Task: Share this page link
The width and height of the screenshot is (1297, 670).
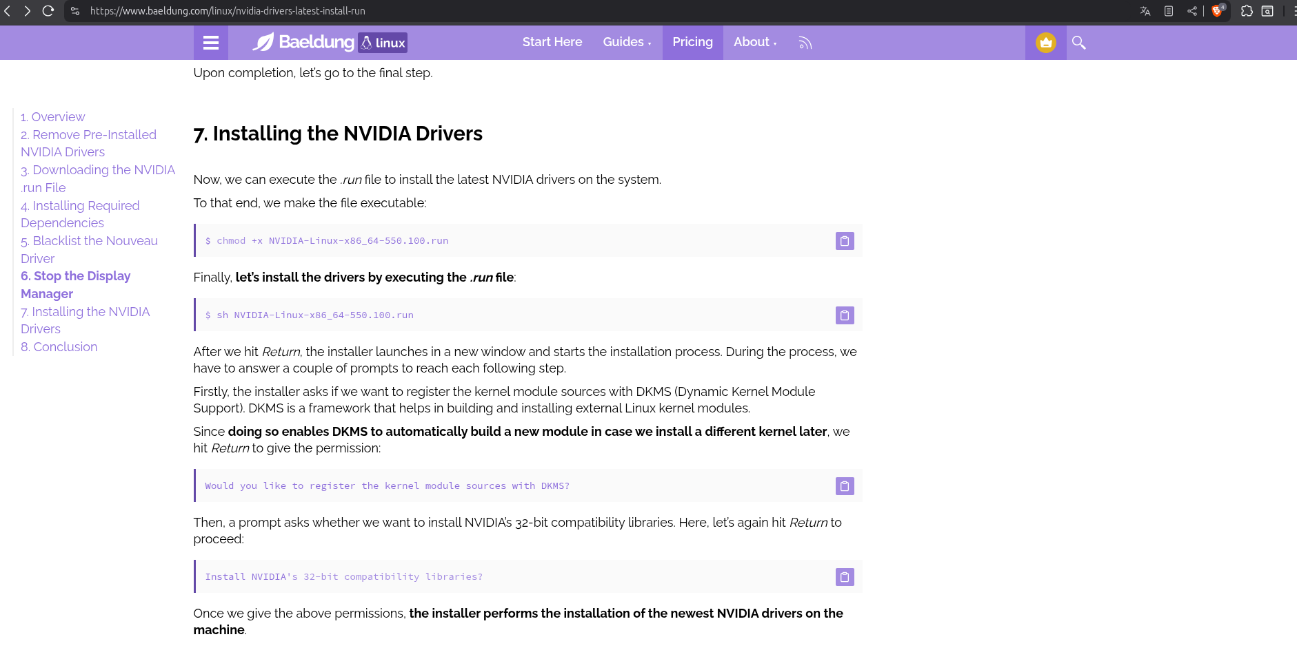Action: click(1192, 11)
